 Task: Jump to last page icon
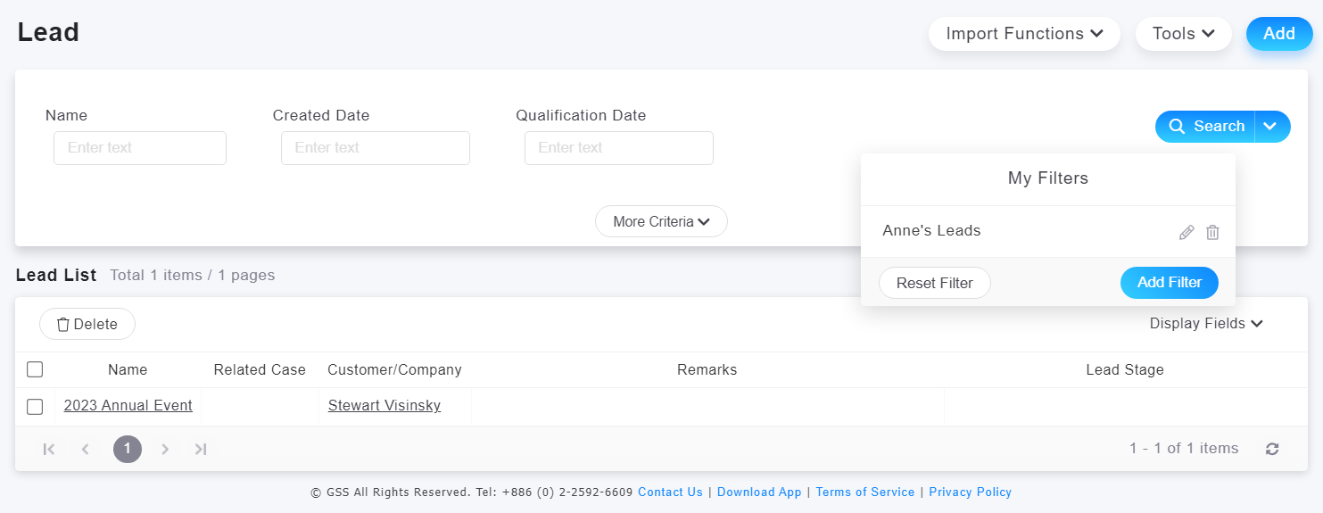(x=201, y=449)
